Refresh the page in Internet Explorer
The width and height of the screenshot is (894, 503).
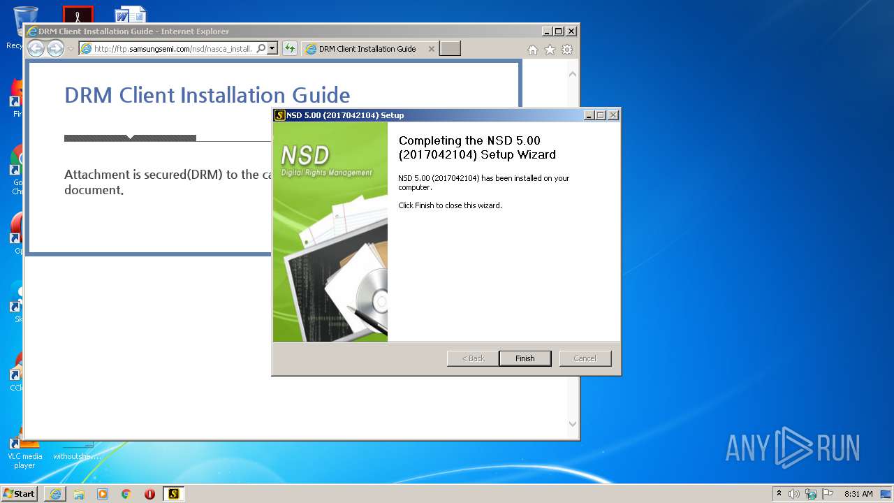(x=290, y=49)
